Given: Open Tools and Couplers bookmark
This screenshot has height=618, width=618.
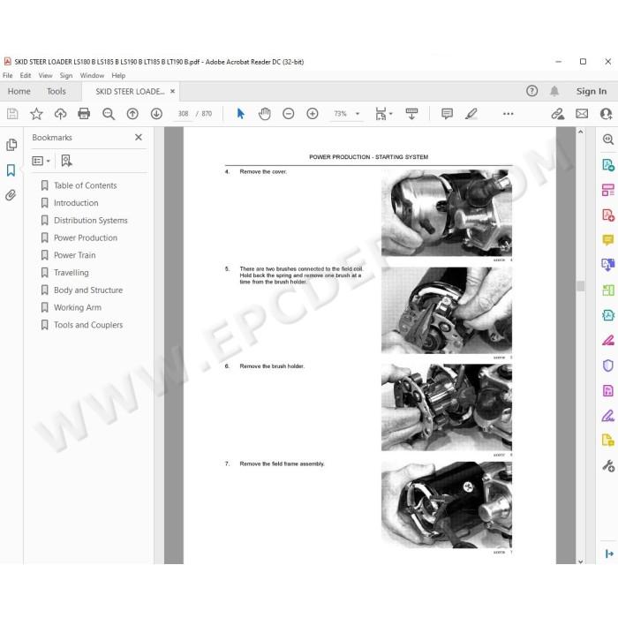Looking at the screenshot, I should tap(88, 324).
